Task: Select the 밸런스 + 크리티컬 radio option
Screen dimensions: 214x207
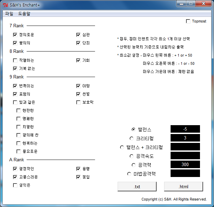Action: click(122, 147)
